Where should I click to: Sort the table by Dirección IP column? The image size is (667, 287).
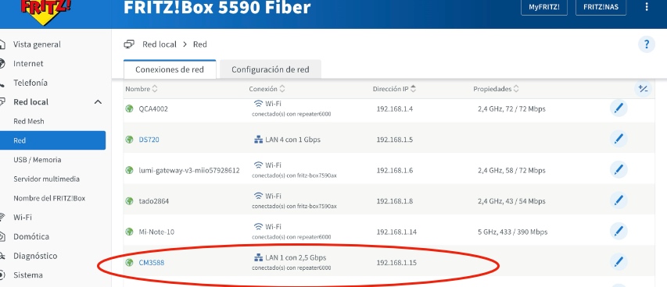point(394,89)
